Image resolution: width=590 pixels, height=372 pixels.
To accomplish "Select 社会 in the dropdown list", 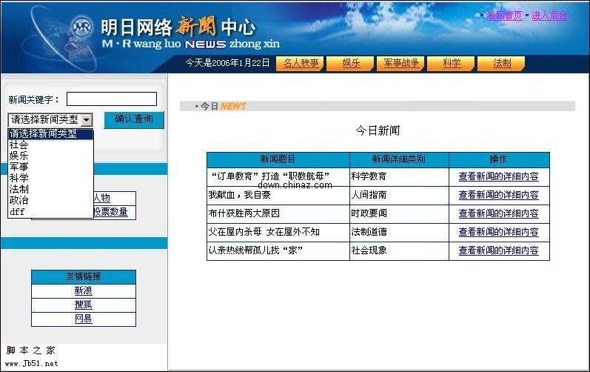I will click(50, 145).
